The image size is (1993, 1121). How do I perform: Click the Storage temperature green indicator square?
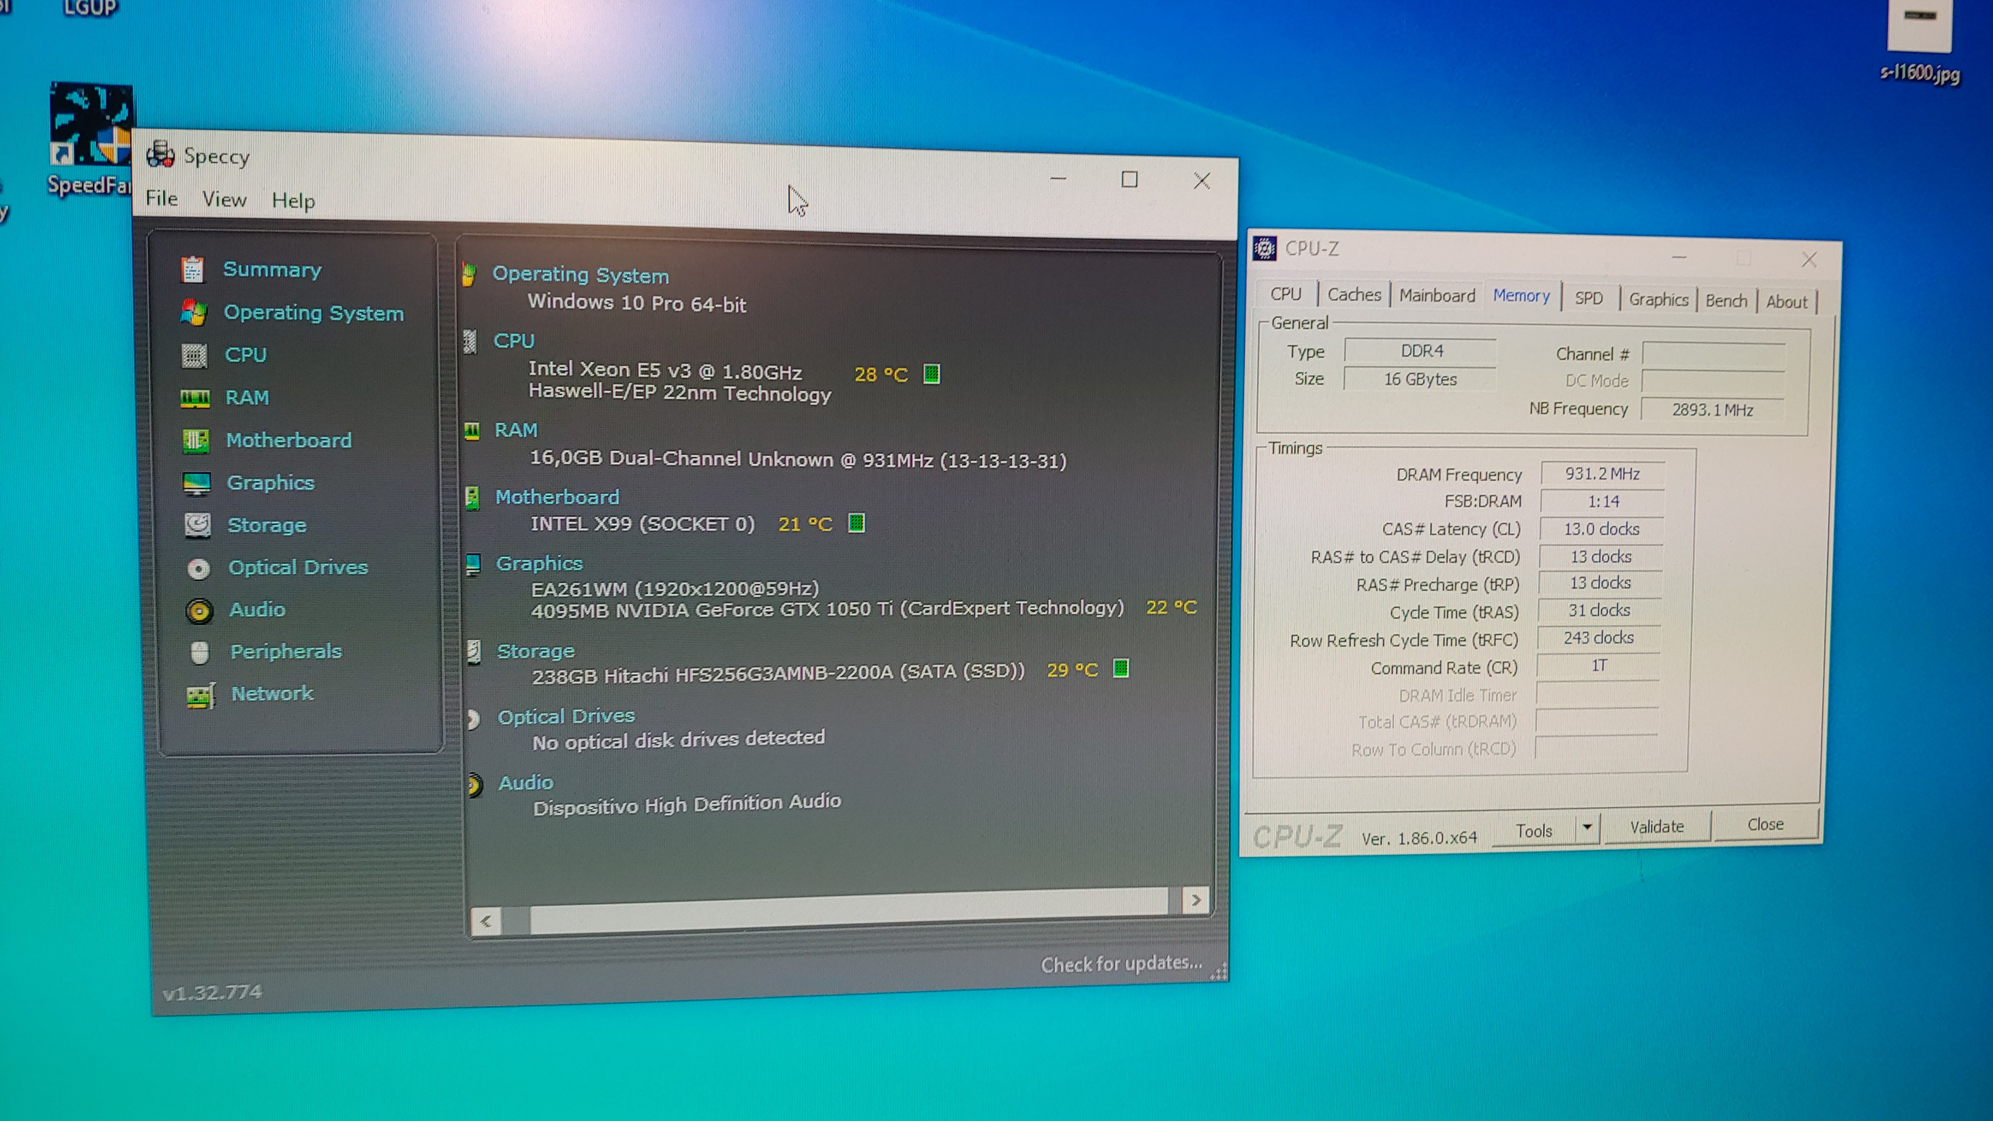[1120, 669]
